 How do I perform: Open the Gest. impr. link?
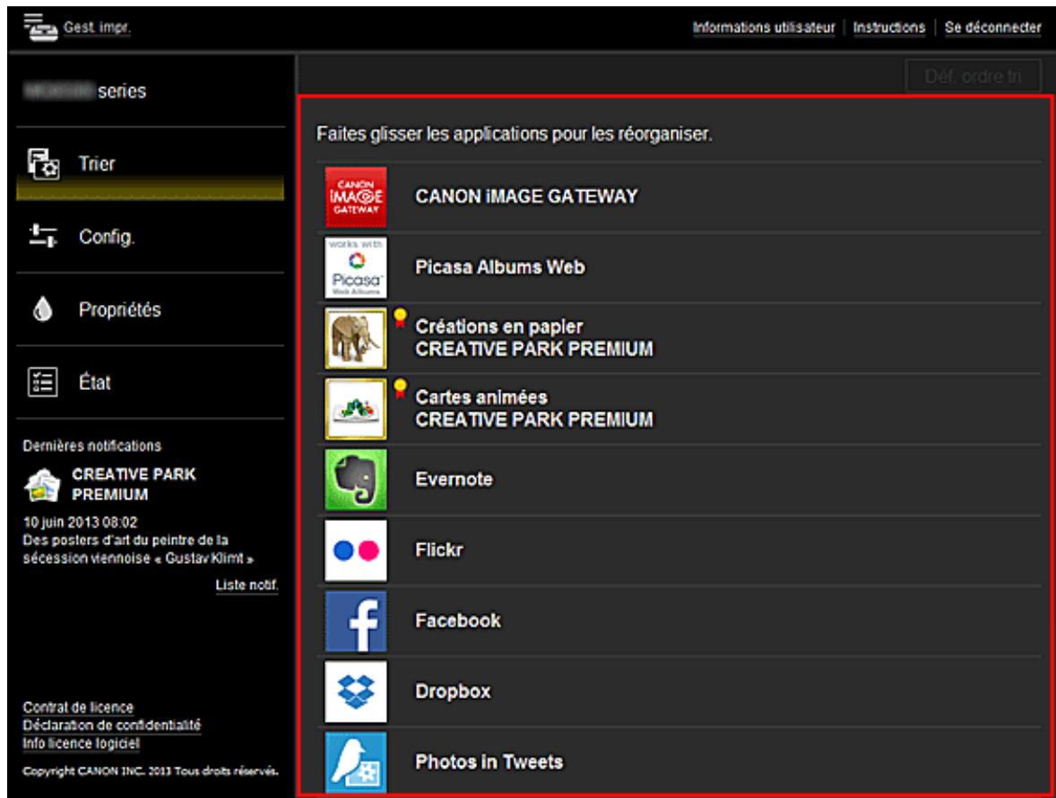(x=97, y=28)
